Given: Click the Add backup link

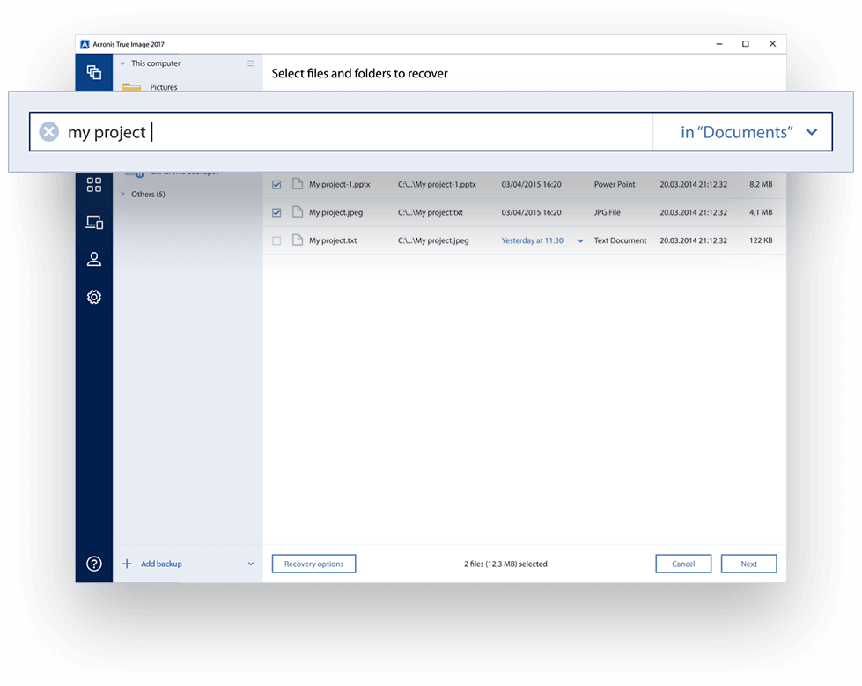Looking at the screenshot, I should coord(161,564).
